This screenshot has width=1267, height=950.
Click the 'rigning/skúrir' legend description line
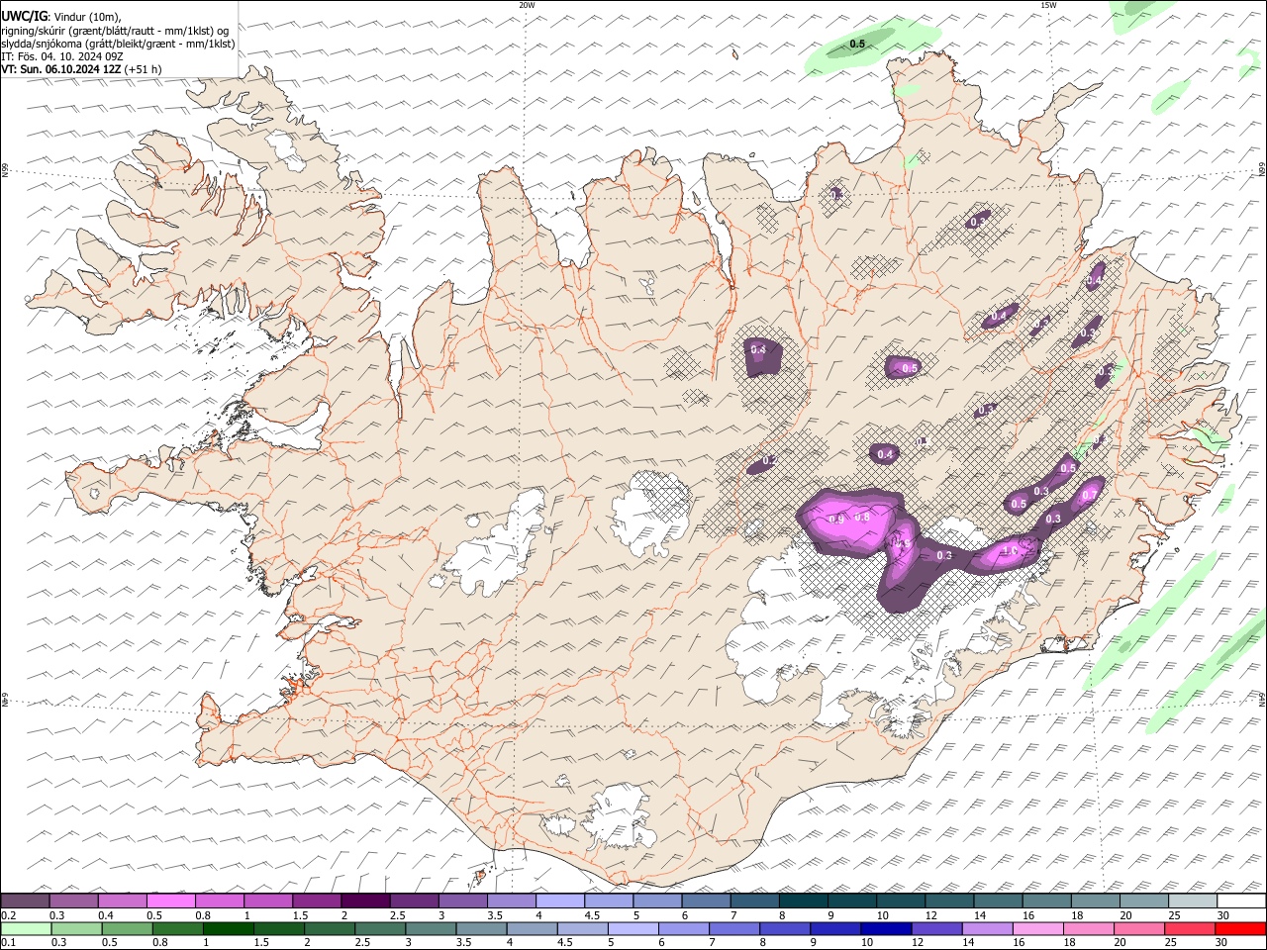pyautogui.click(x=115, y=31)
